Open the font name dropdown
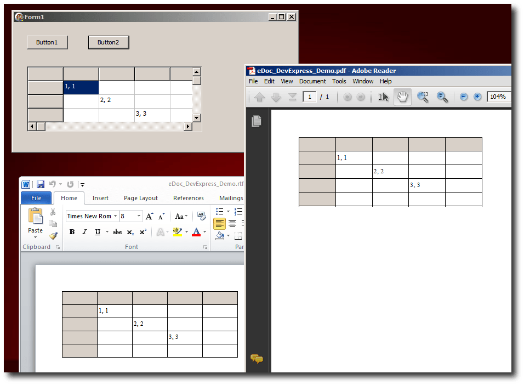Viewport: 524px width, 385px height. [115, 216]
